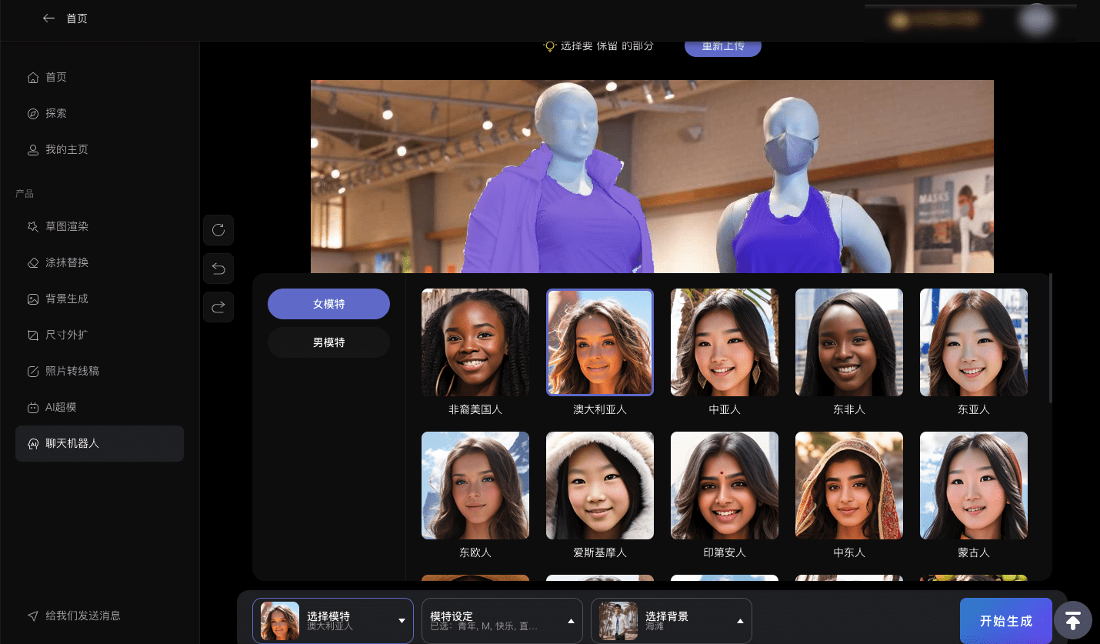Open 草图渲染 from the sidebar
Screen dimensions: 1100x644
(x=67, y=227)
